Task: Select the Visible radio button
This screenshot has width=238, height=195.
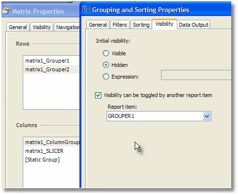Action: click(106, 53)
